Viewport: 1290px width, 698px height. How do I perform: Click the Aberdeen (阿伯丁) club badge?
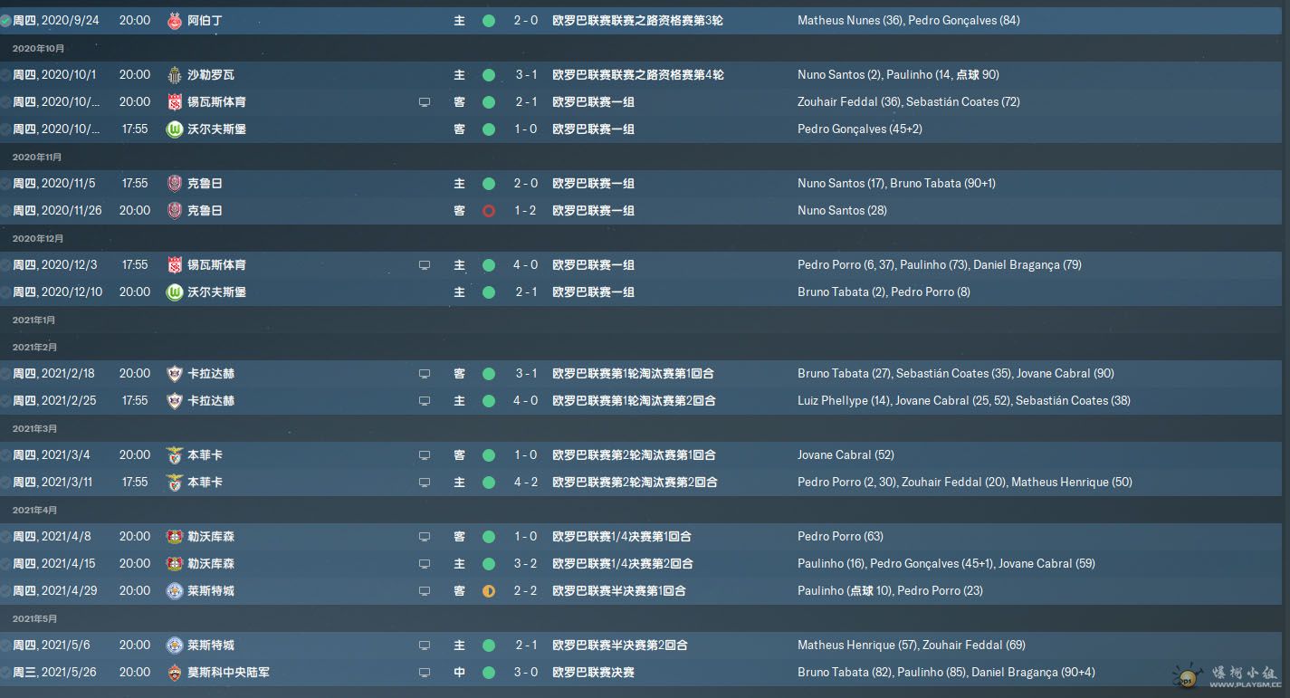point(175,20)
